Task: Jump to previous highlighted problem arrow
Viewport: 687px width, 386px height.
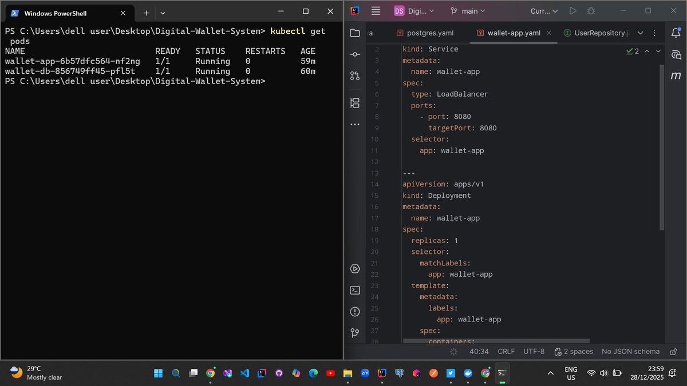Action: click(647, 51)
